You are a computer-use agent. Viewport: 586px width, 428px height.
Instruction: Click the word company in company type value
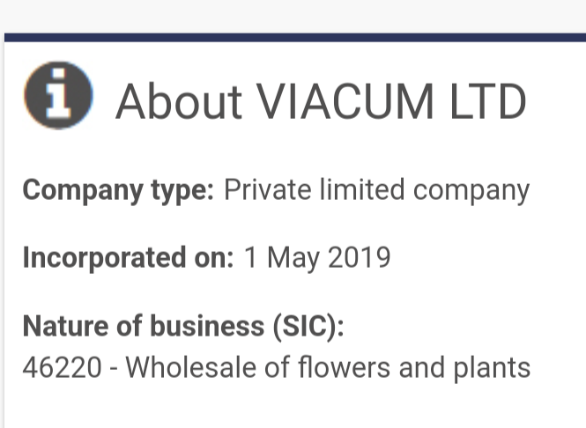[471, 192]
